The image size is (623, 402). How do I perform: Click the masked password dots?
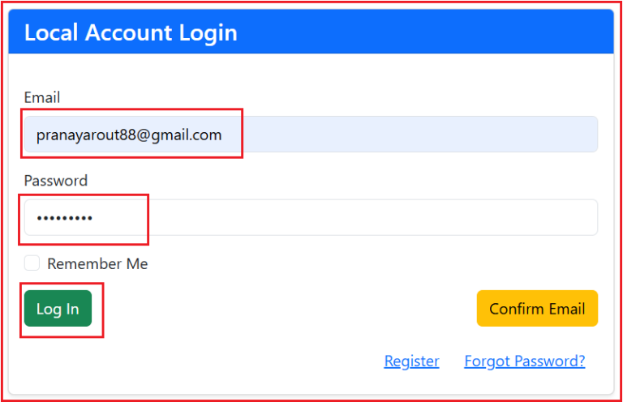(x=65, y=218)
